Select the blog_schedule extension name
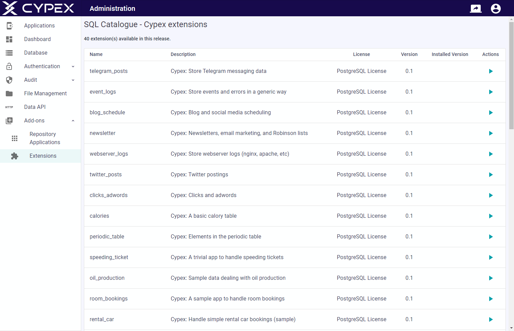Screen dimensions: 514x331 107,113
